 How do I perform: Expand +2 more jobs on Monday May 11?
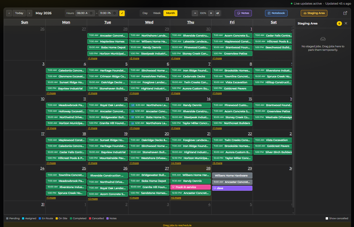pos(51,128)
